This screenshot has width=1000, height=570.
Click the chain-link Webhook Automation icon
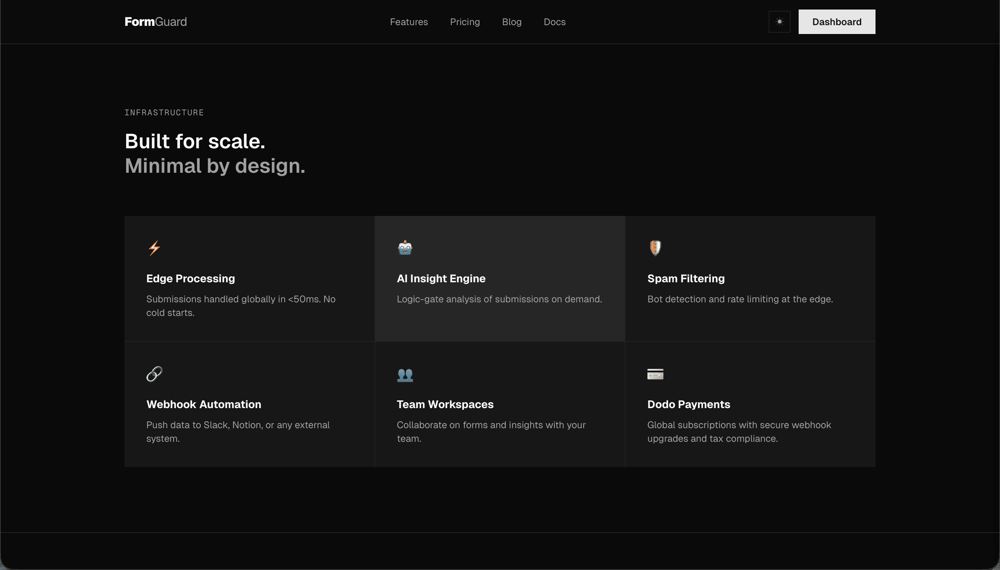[154, 374]
